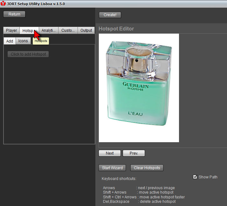Go back with the Prev. button

pyautogui.click(x=134, y=153)
